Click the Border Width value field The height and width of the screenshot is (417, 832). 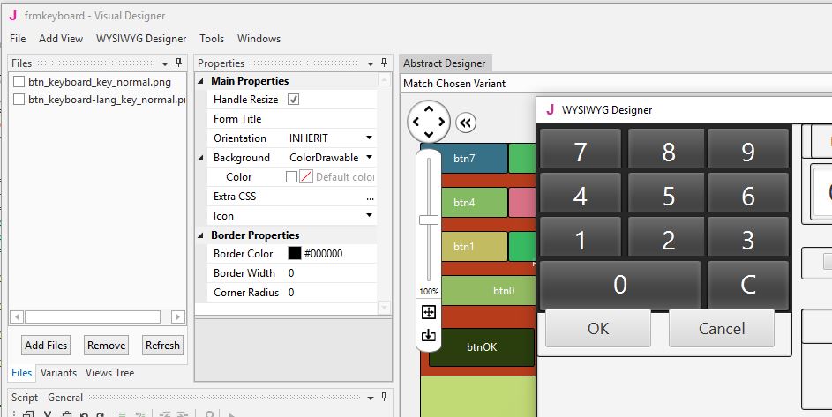tap(331, 273)
